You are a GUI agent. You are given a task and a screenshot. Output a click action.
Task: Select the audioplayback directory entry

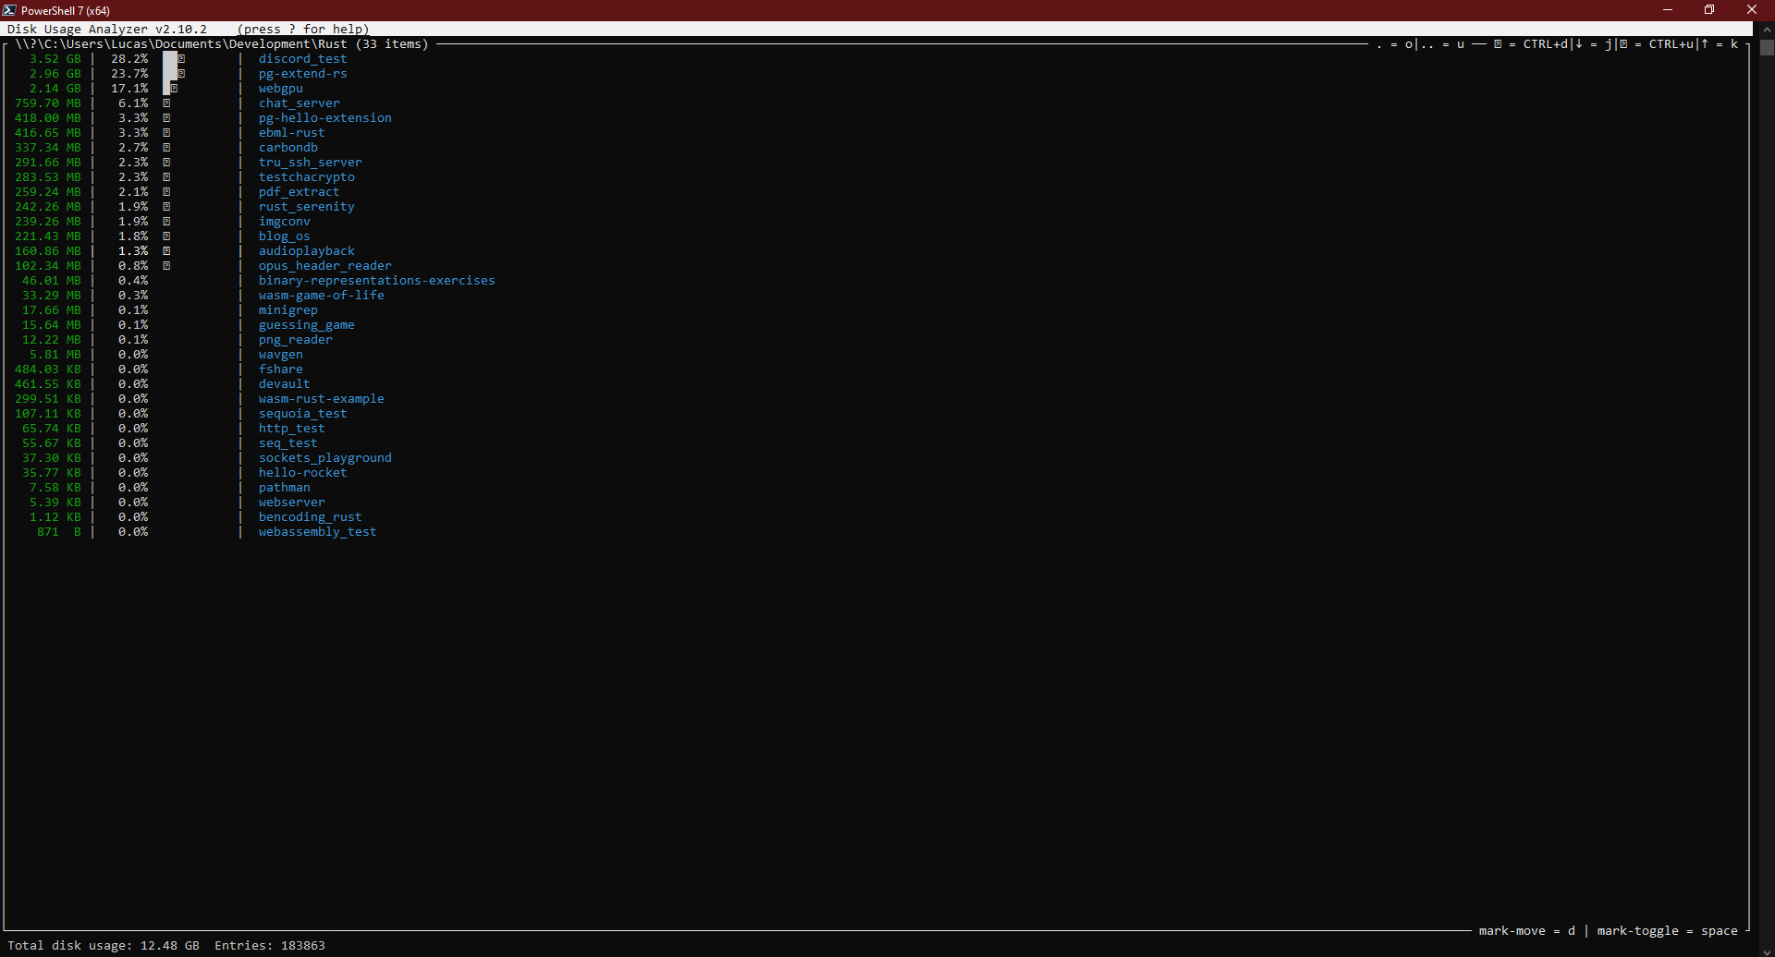306,251
